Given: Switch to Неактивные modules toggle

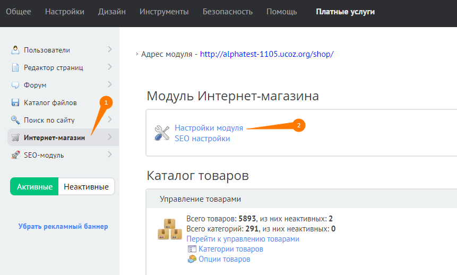Looking at the screenshot, I should tap(86, 187).
